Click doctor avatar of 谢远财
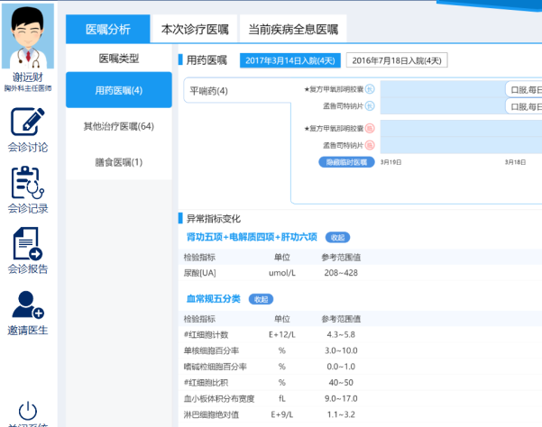 [27, 35]
